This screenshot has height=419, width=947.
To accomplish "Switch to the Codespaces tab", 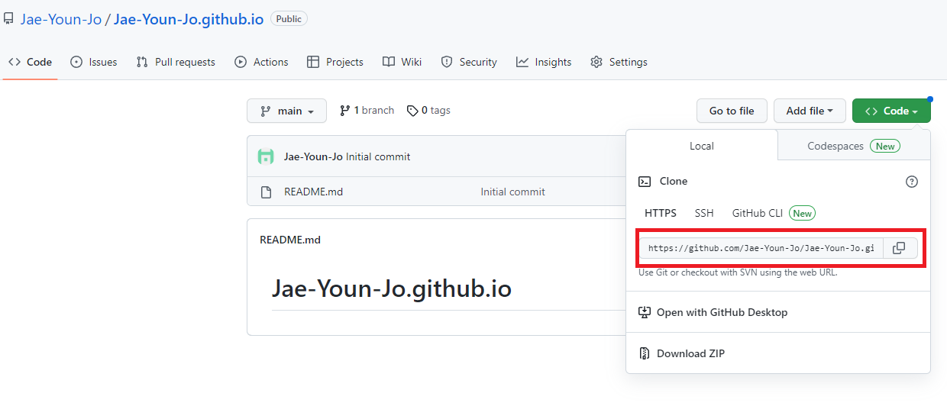I will point(854,146).
